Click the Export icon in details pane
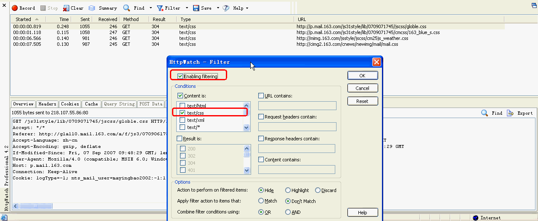This screenshot has width=538, height=221. pos(510,113)
